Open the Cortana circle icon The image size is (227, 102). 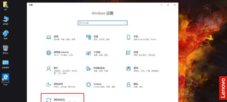tap(88, 85)
